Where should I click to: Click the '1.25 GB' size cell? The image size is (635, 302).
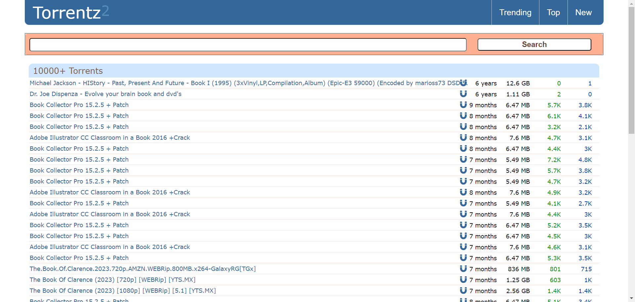click(518, 280)
